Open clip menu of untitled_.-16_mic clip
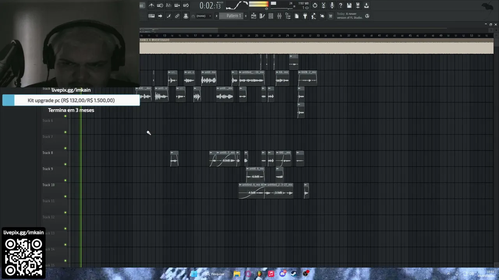 (x=241, y=72)
